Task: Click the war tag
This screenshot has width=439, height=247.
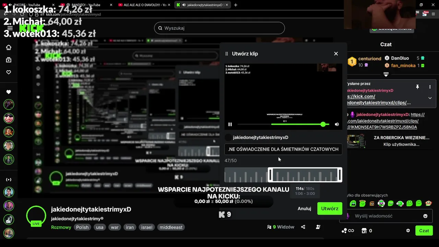Action: pyautogui.click(x=115, y=227)
